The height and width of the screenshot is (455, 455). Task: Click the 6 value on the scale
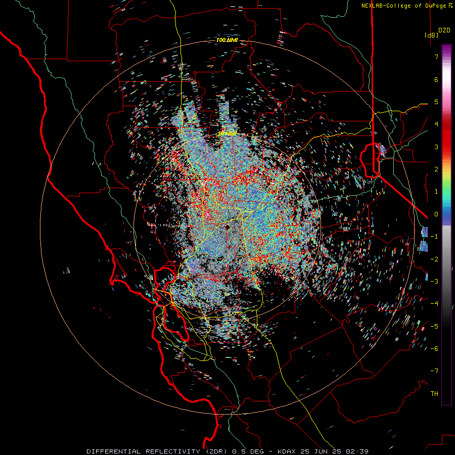tap(436, 79)
